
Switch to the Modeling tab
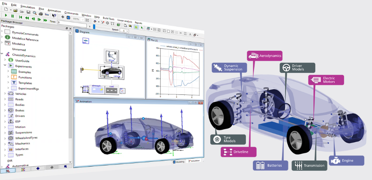pos(178,162)
